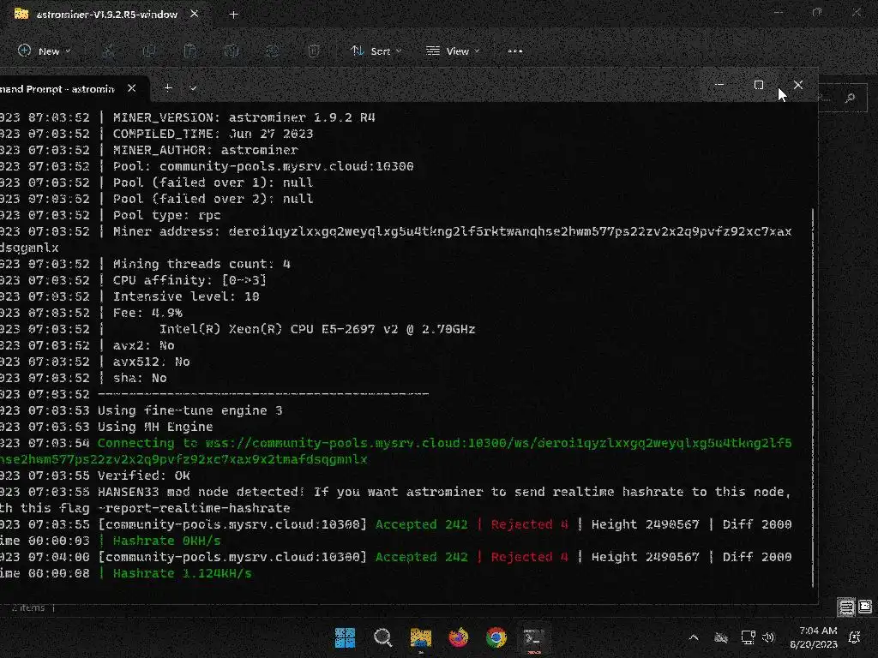Click the cloud sync tray icon
Viewport: 878px width, 658px height.
pos(721,637)
